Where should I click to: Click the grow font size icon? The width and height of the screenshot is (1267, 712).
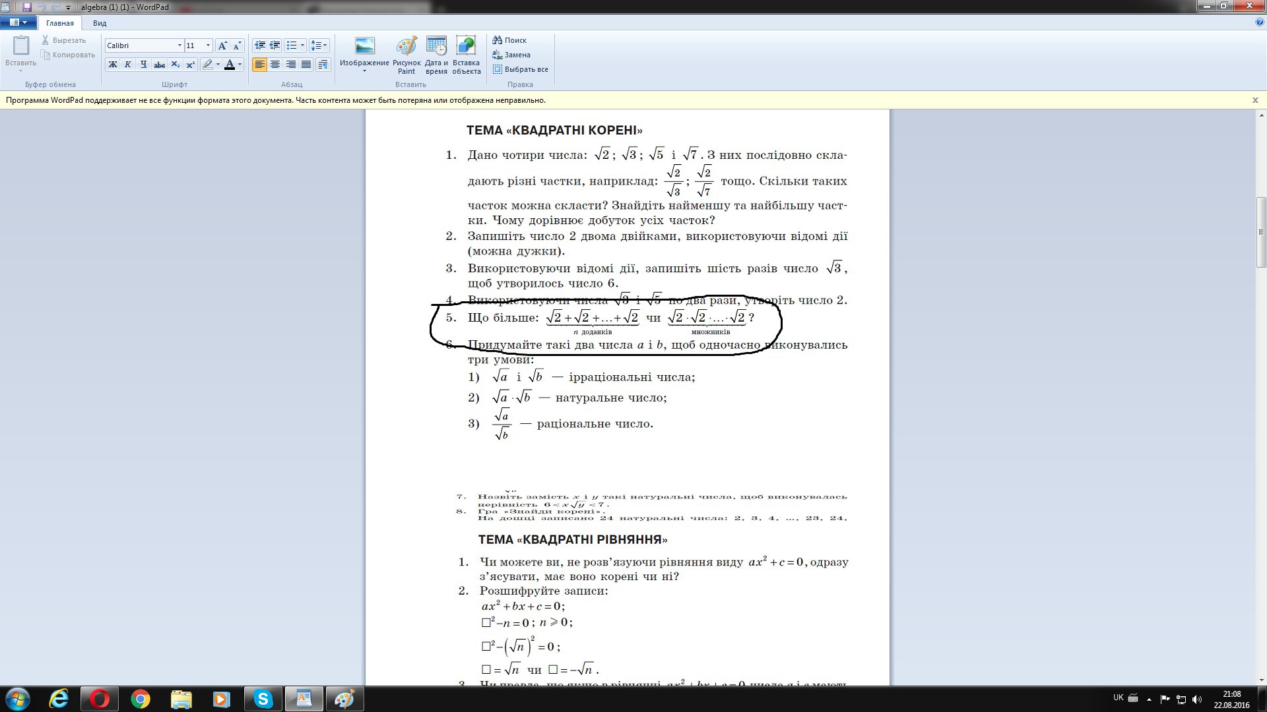pyautogui.click(x=223, y=45)
